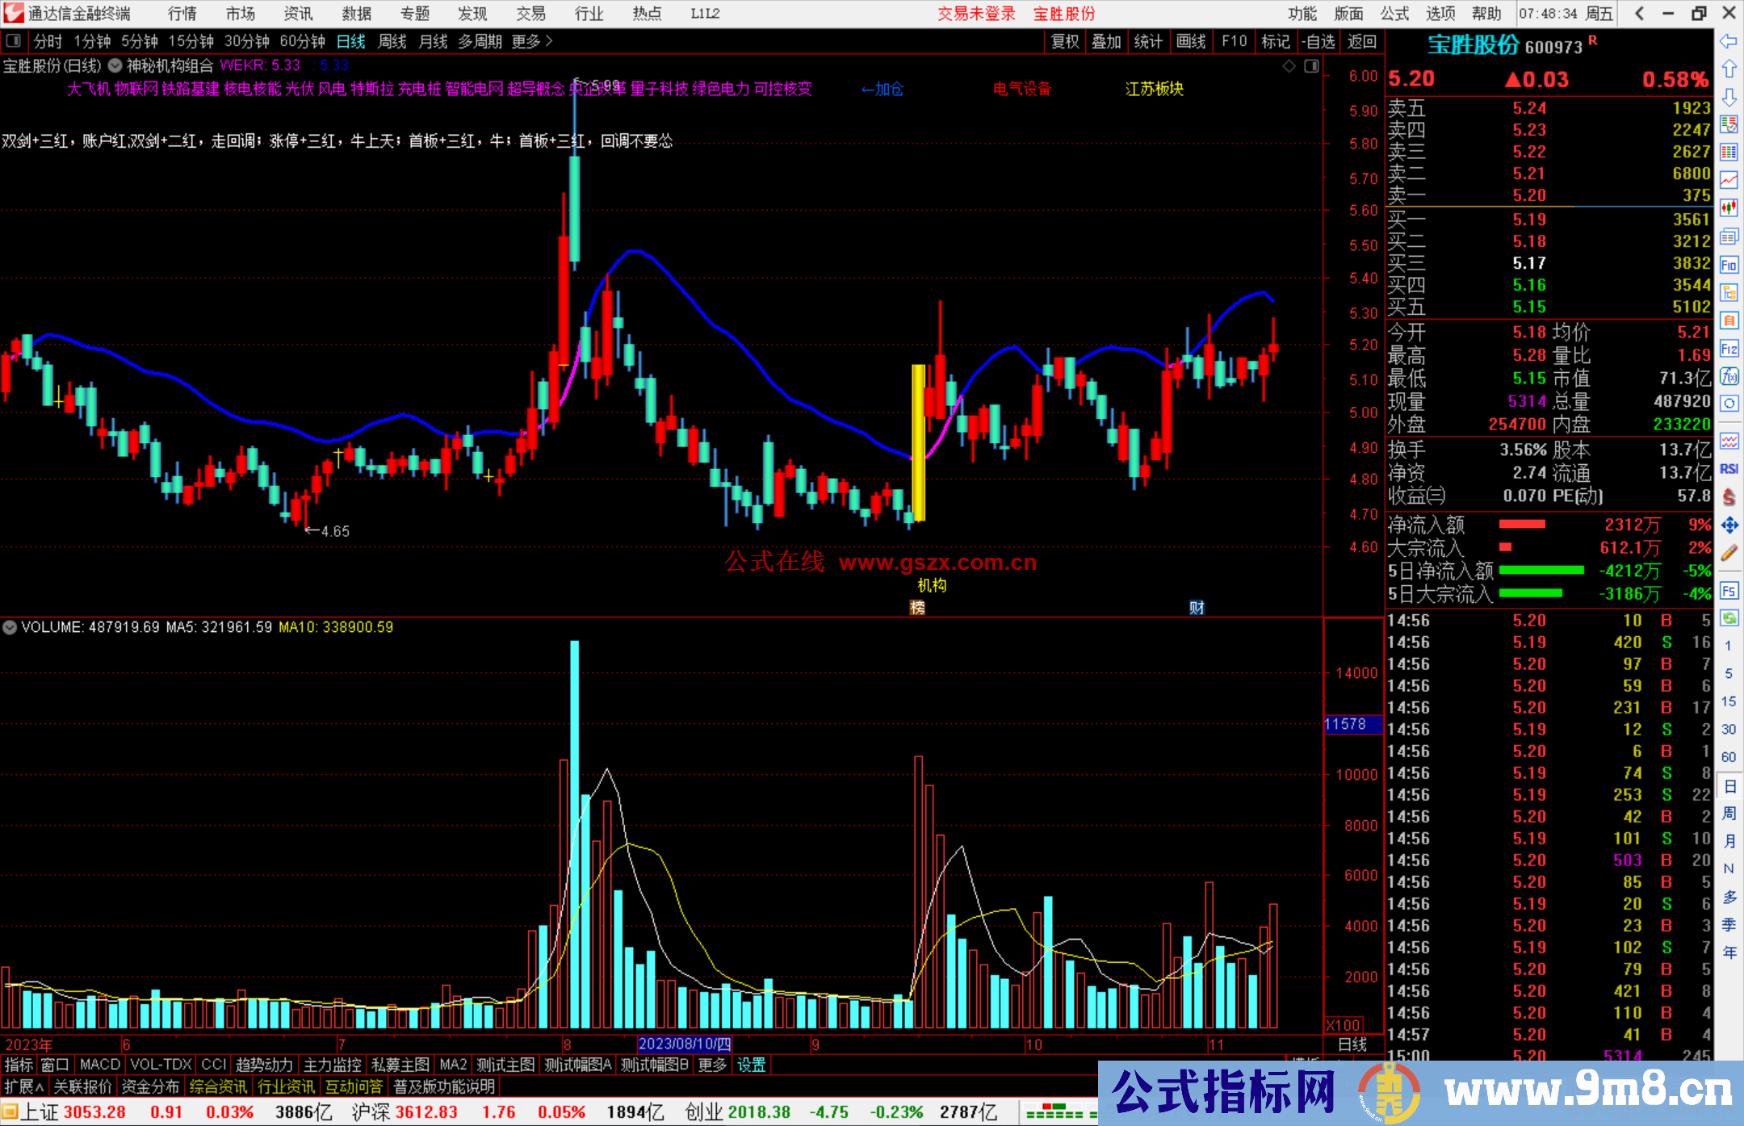Select the candlestick chart sidebar icon

click(x=1729, y=208)
